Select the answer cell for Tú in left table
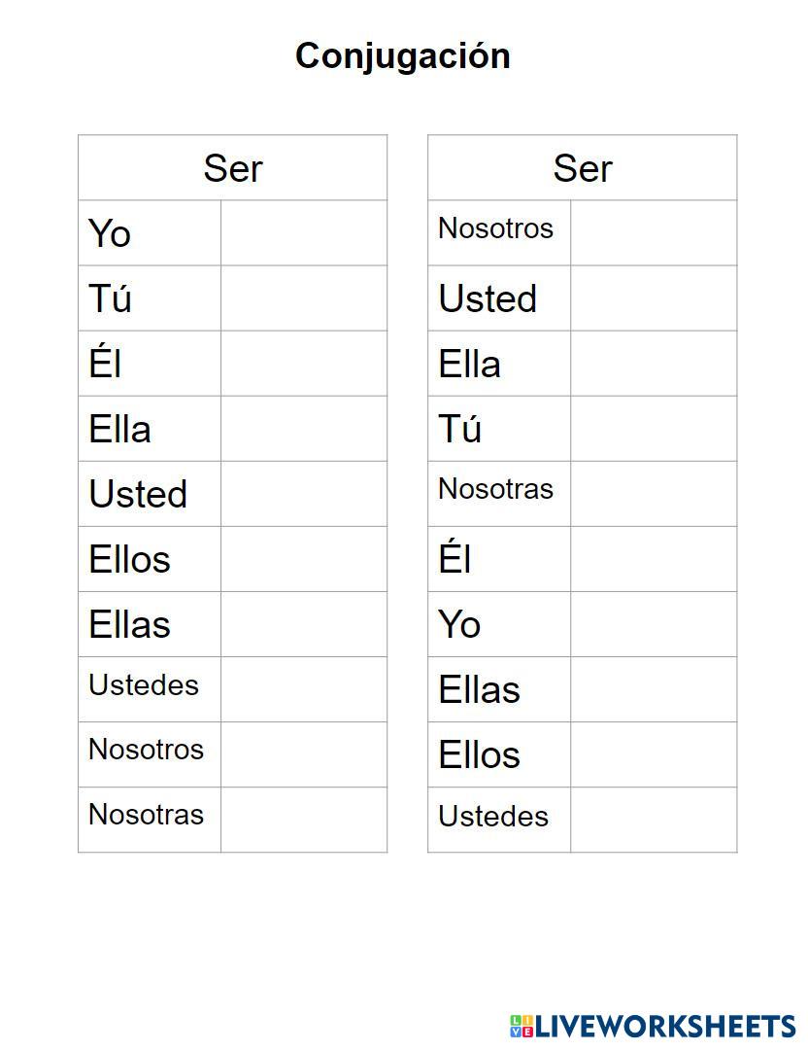Image resolution: width=808 pixels, height=1050 pixels. click(x=304, y=298)
